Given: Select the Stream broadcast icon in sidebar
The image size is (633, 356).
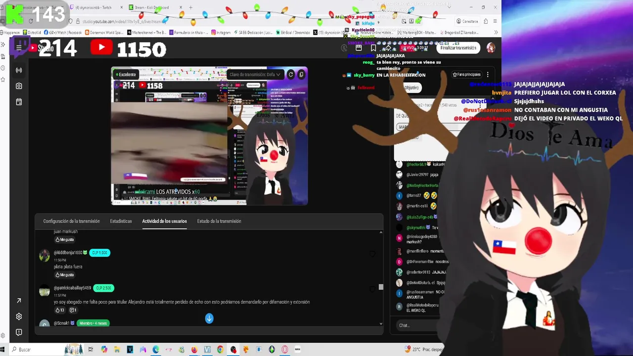Looking at the screenshot, I should [19, 70].
